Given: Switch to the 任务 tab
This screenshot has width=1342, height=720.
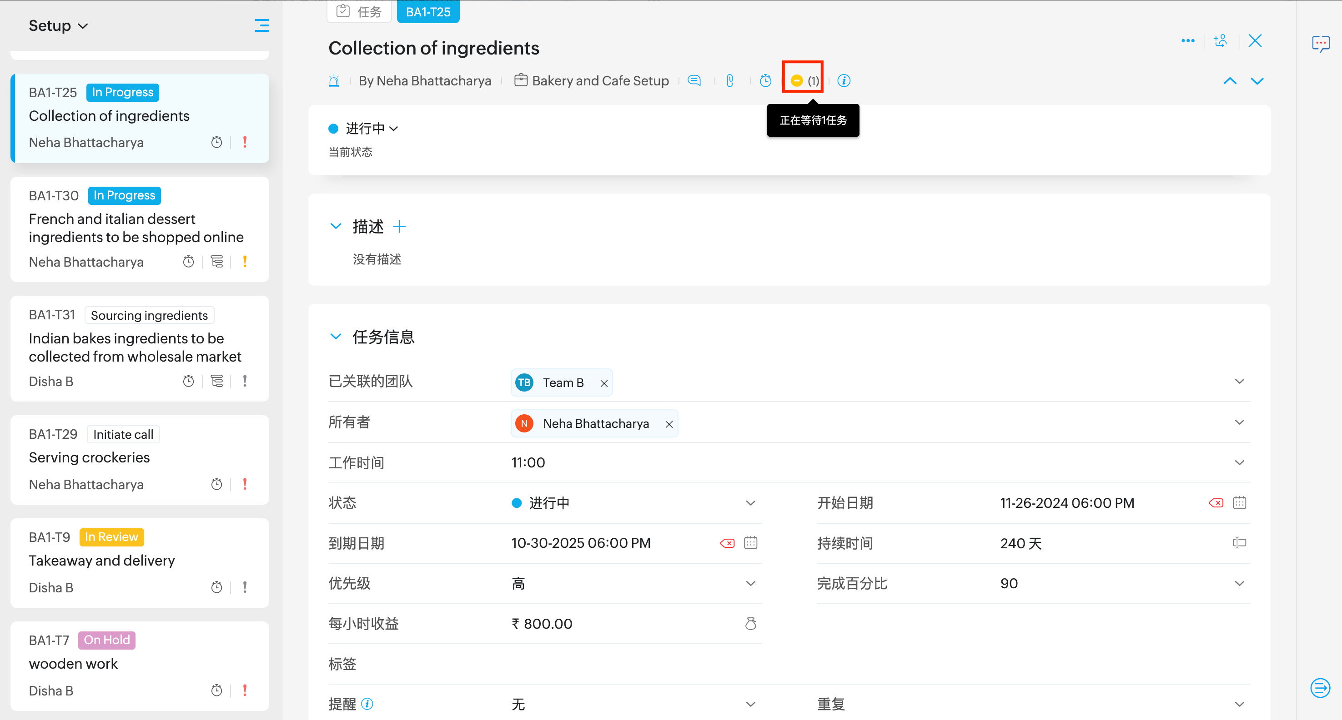Looking at the screenshot, I should (x=359, y=11).
